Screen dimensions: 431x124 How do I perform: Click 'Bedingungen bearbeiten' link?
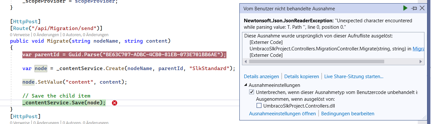pos(348,114)
